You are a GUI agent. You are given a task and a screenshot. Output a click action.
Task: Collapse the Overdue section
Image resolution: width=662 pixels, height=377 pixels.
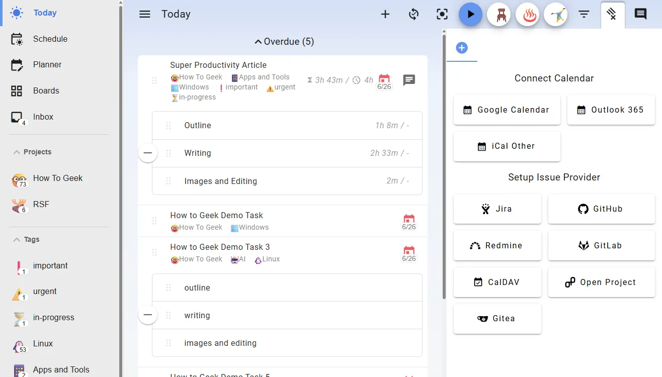[284, 41]
